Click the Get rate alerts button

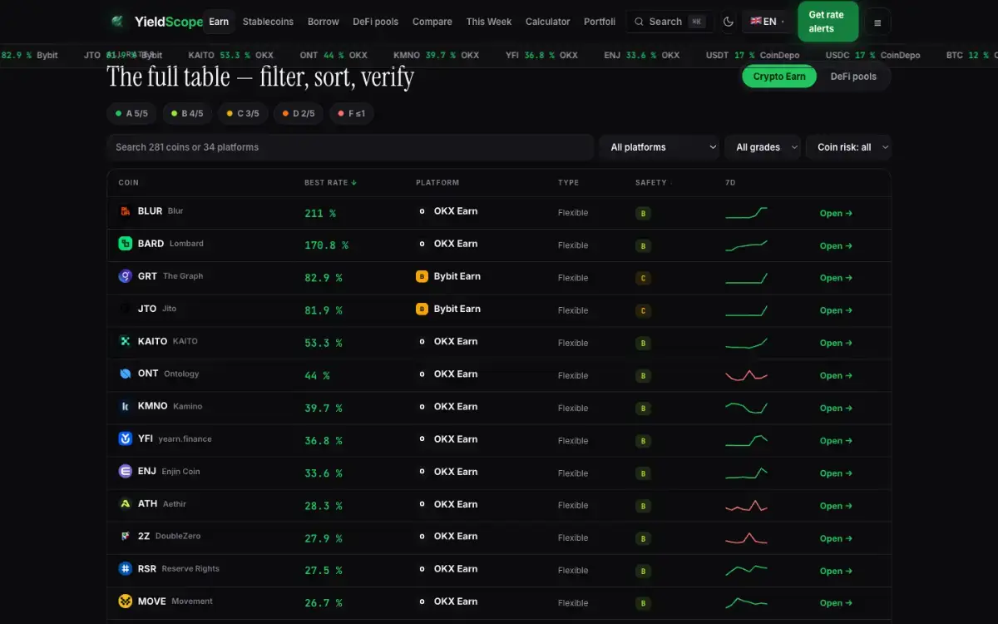pyautogui.click(x=828, y=22)
